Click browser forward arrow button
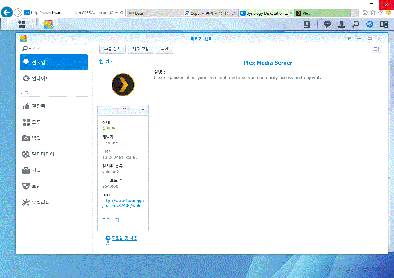This screenshot has width=394, height=278. 18,13
